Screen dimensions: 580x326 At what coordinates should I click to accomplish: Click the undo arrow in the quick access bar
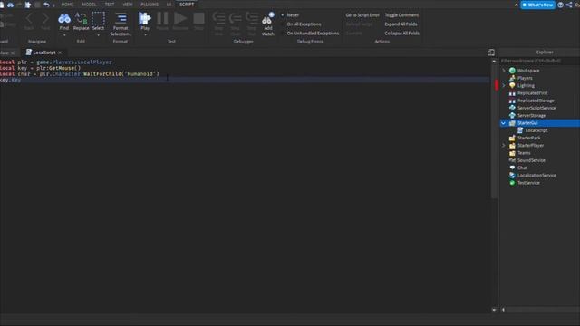[46, 5]
